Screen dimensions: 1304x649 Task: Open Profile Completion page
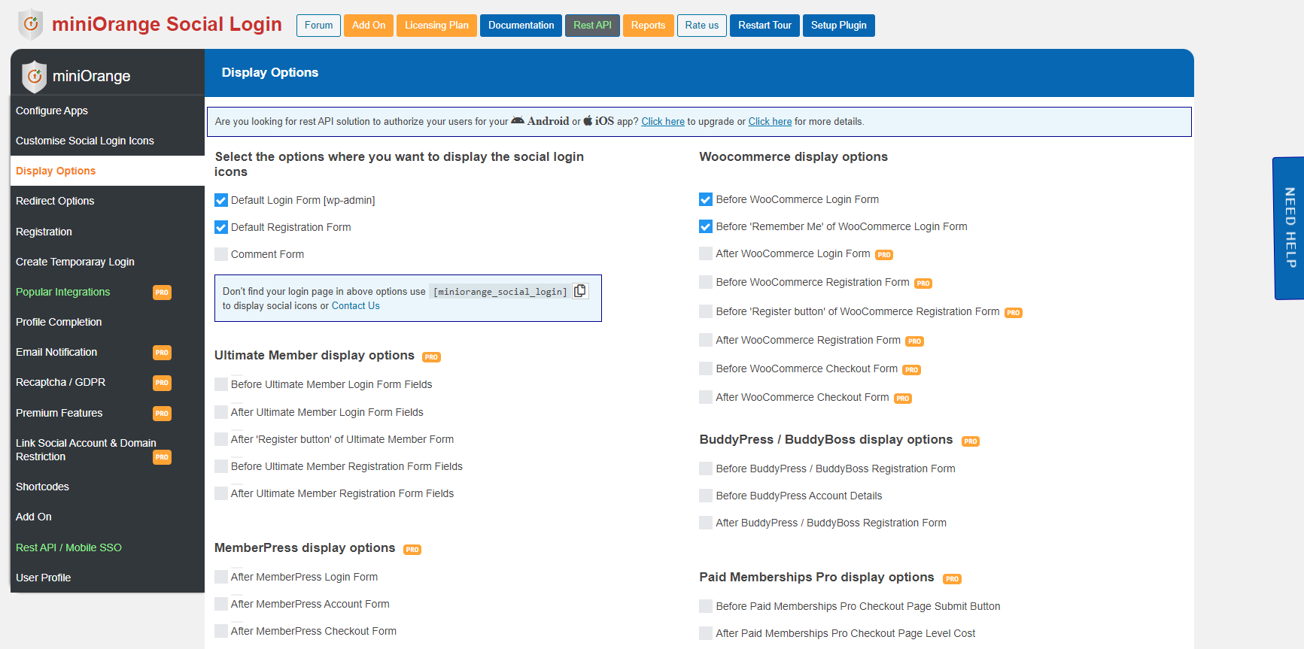pyautogui.click(x=108, y=322)
